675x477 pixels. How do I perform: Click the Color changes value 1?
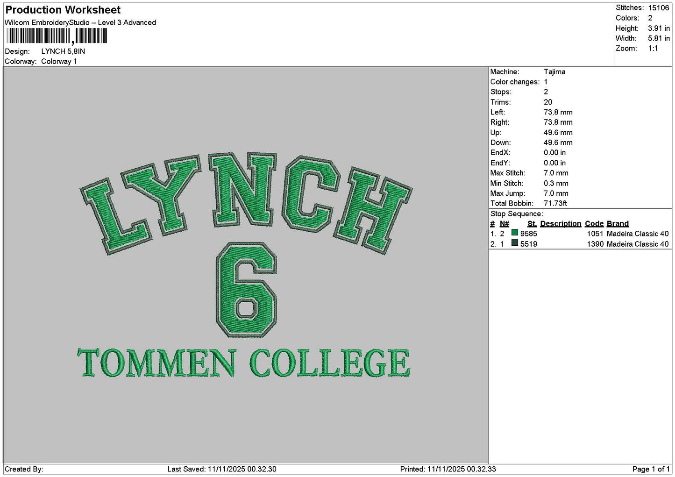(546, 82)
